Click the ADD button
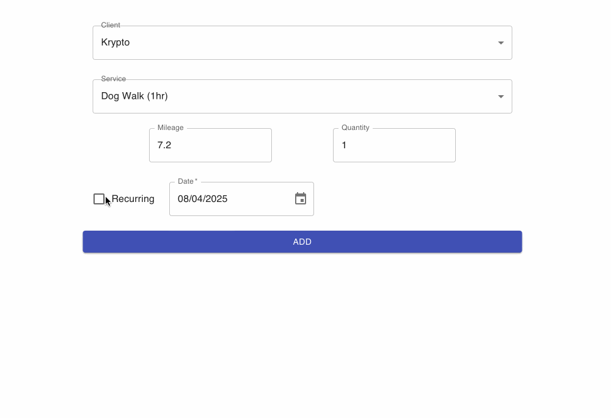The height and width of the screenshot is (418, 611). coord(302,242)
